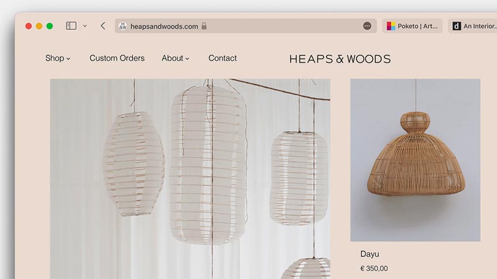
Task: Open the Contact page
Action: pos(222,58)
